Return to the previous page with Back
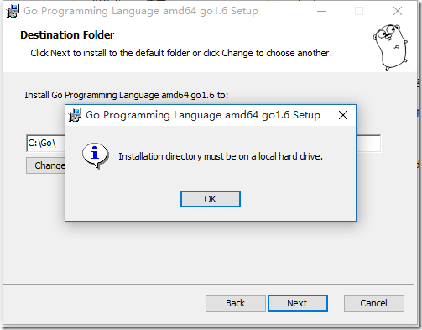Image resolution: width=422 pixels, height=330 pixels. (x=236, y=303)
